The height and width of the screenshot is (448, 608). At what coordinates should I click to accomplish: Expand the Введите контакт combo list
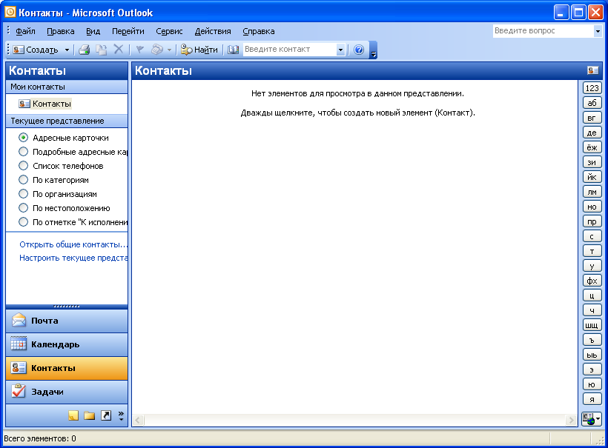[340, 50]
